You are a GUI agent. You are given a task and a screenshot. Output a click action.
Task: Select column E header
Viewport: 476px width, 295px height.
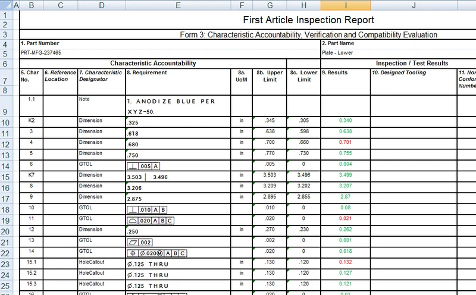coord(178,5)
